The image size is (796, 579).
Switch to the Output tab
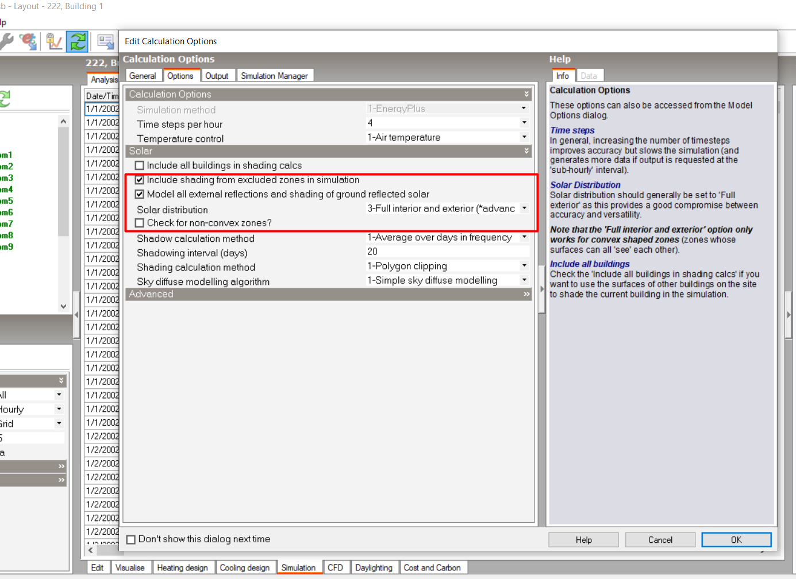[217, 76]
